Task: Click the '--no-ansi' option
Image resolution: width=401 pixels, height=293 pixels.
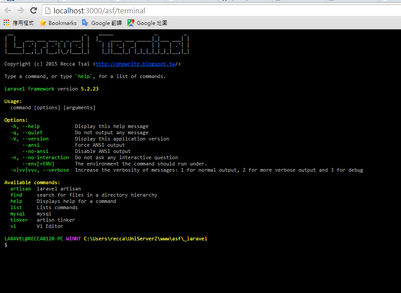Action: 35,151
